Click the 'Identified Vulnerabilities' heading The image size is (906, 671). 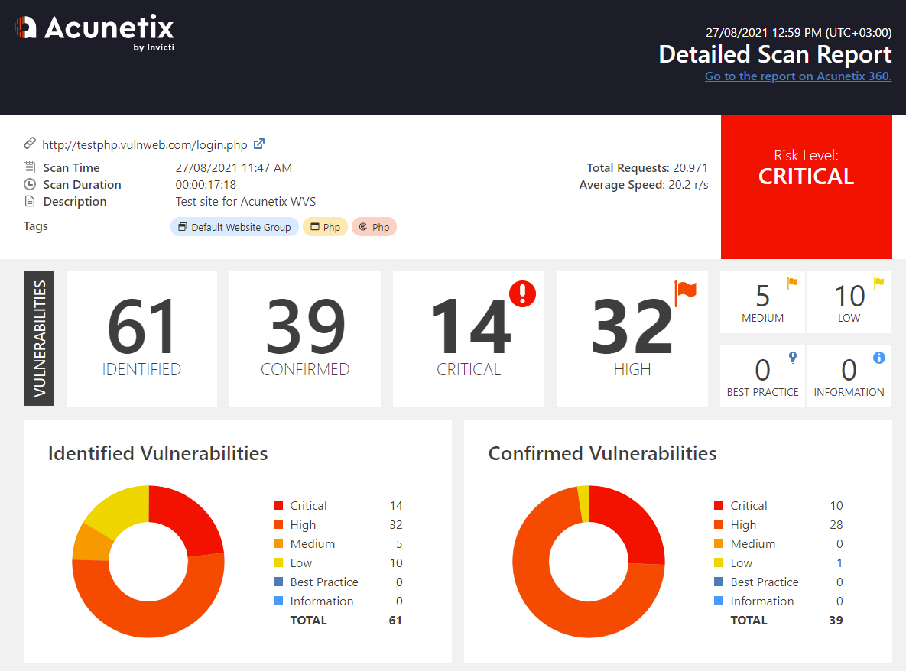point(157,453)
